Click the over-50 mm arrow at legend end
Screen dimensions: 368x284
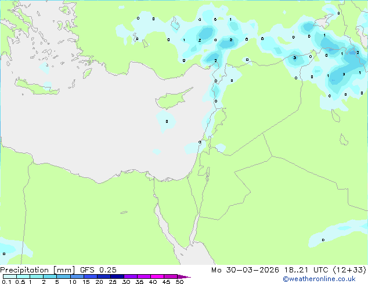tap(184, 276)
